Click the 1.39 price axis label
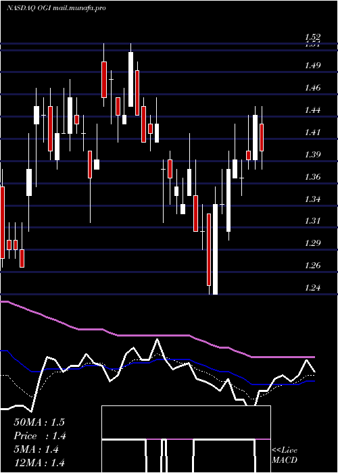 pos(312,155)
